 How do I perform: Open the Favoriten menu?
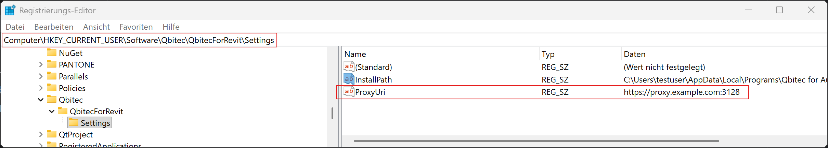[136, 27]
